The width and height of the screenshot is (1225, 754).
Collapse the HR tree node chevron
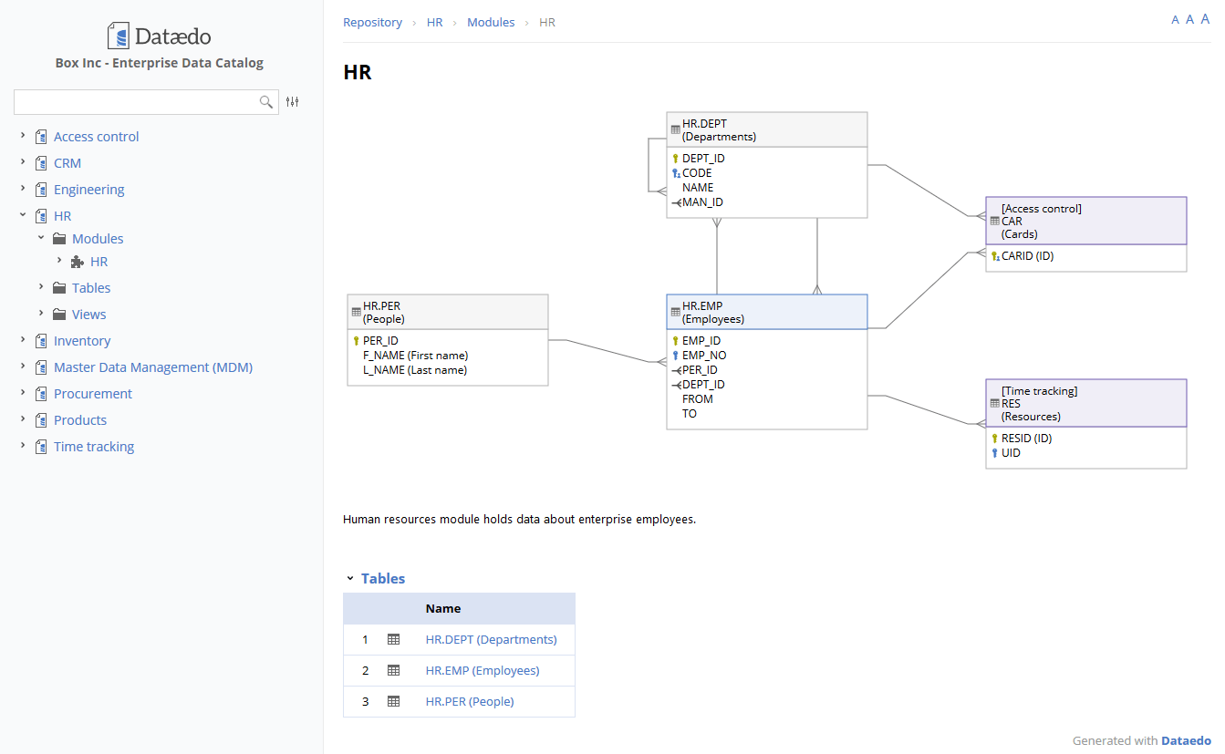[22, 215]
